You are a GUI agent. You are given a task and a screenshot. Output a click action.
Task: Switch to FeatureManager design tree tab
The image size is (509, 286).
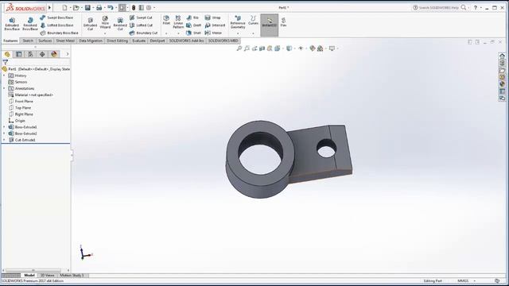point(7,54)
